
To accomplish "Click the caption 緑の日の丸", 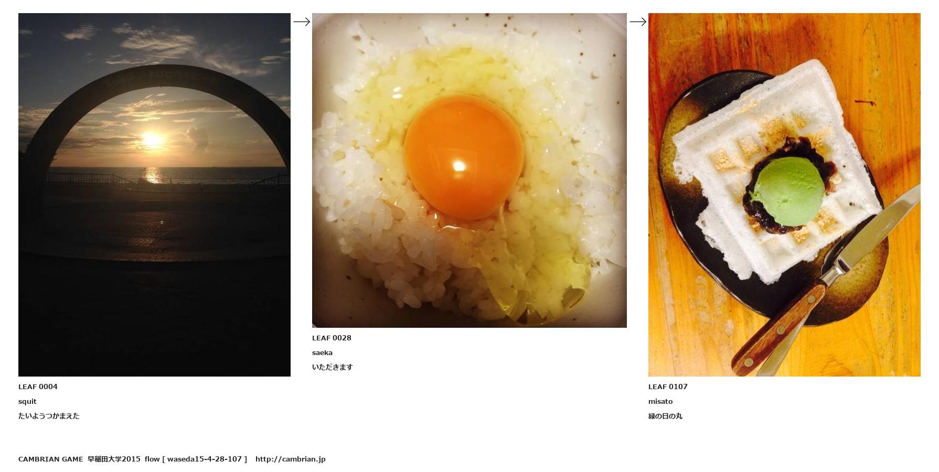I will coord(665,416).
